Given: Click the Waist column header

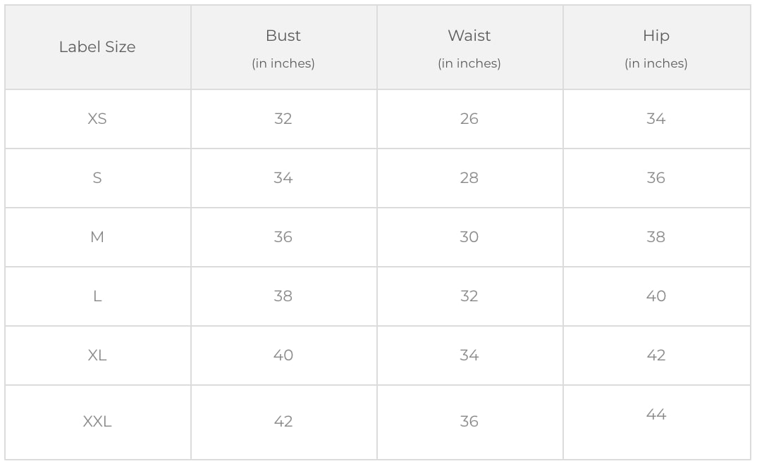Looking at the screenshot, I should point(469,47).
